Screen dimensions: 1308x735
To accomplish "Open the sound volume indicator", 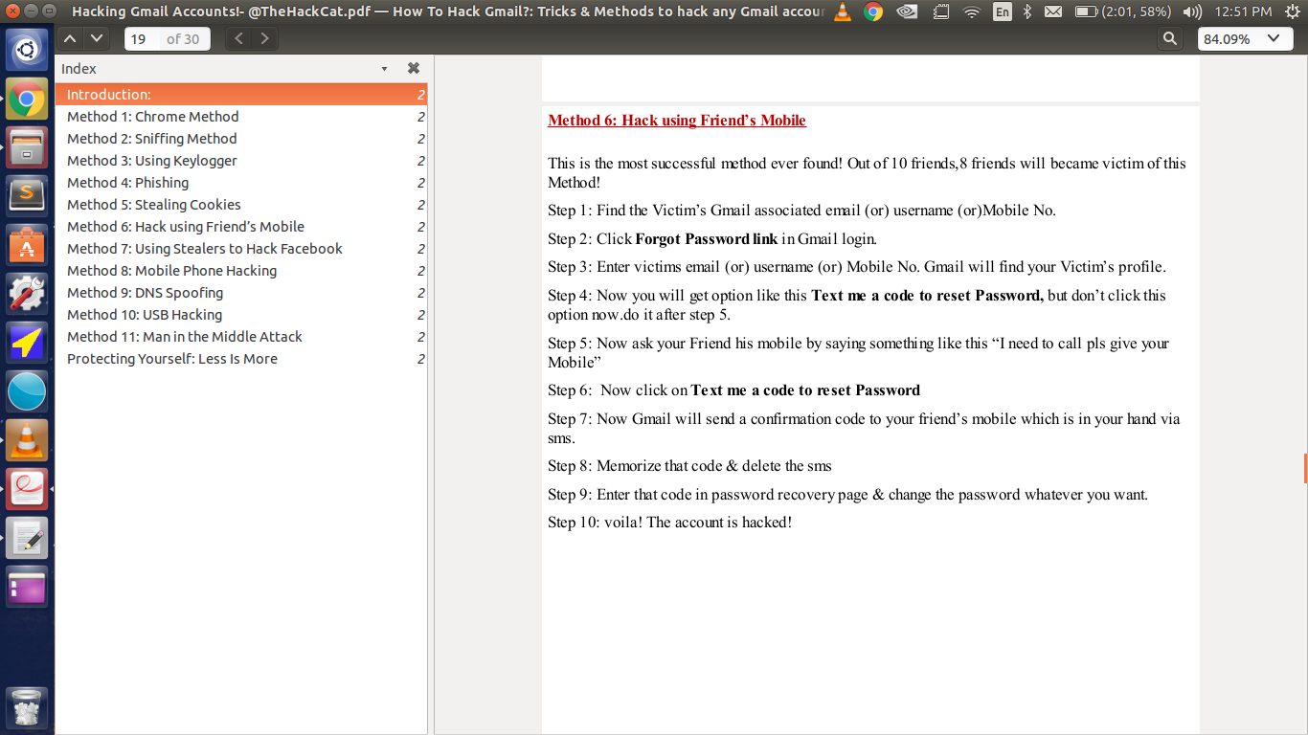I will coord(1192,11).
